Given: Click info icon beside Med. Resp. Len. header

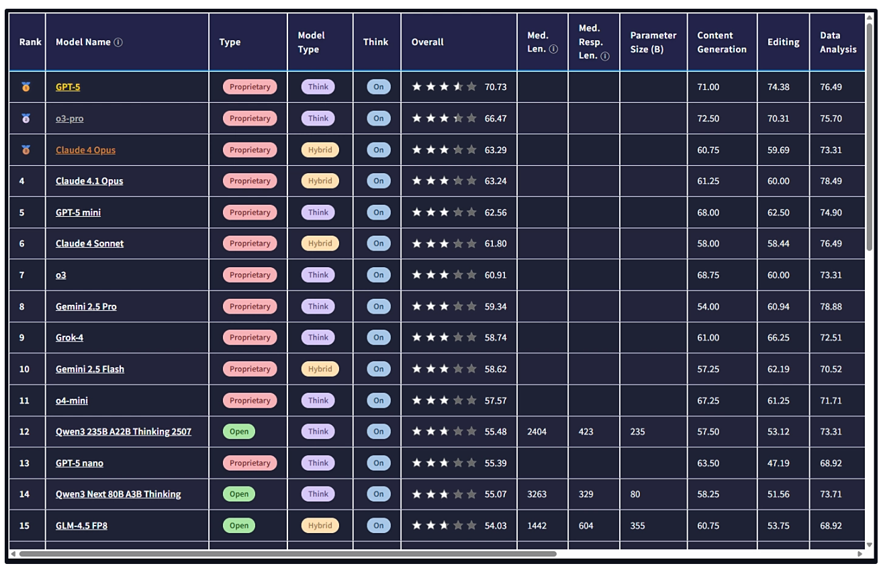Looking at the screenshot, I should coord(605,56).
